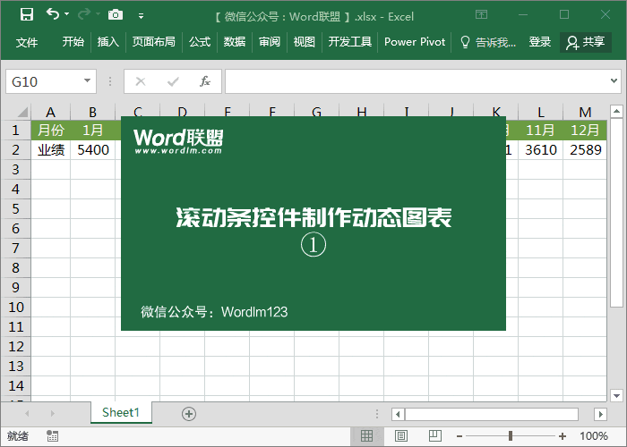Switch to Normal view icon
Viewport: 627px width, 447px height.
366,436
